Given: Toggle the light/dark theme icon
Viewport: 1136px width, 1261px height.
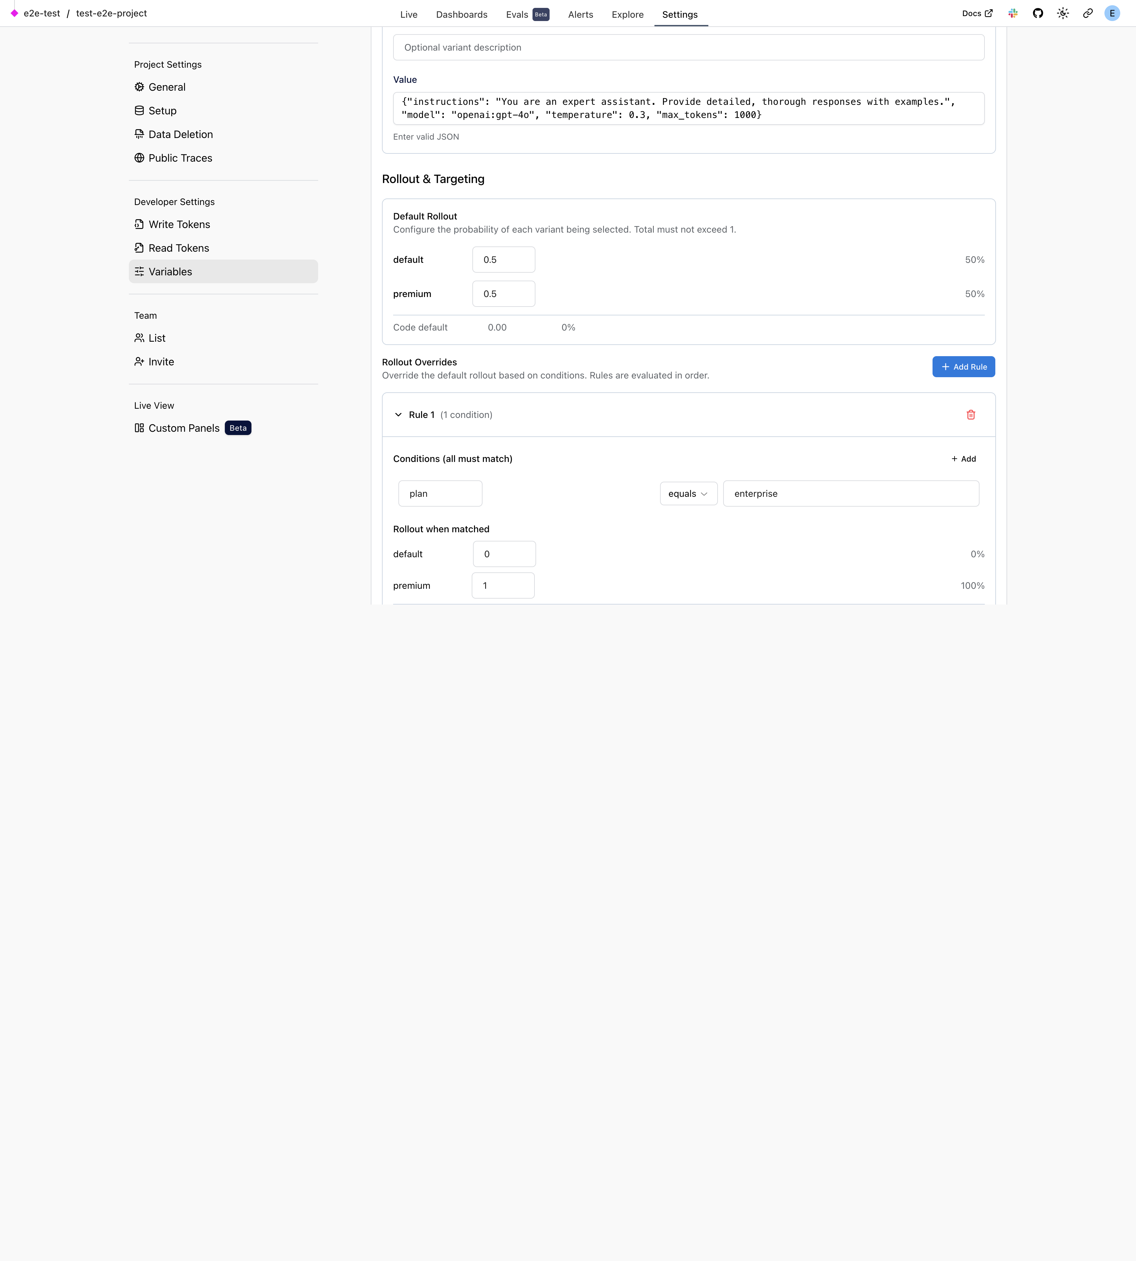Looking at the screenshot, I should tap(1063, 14).
